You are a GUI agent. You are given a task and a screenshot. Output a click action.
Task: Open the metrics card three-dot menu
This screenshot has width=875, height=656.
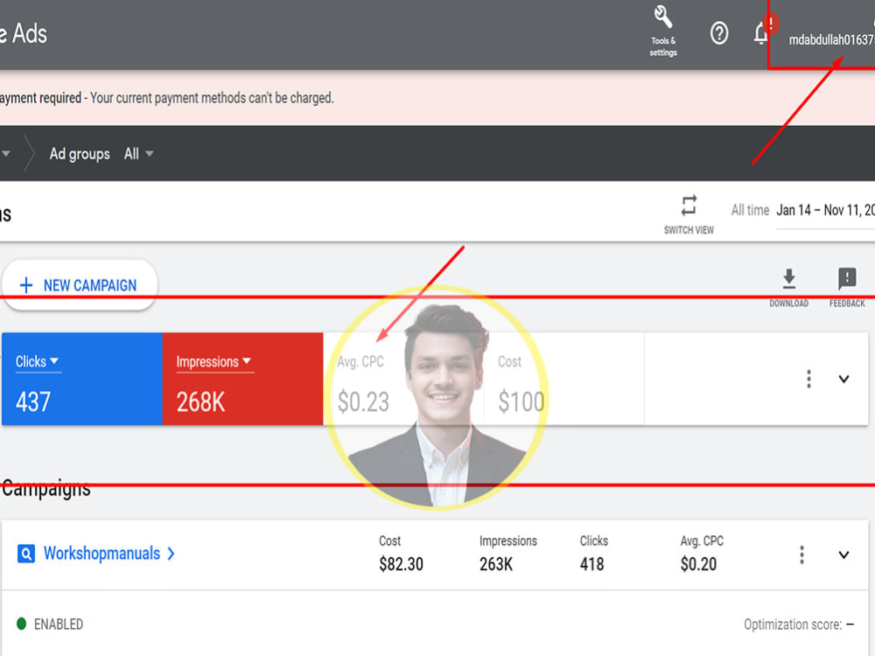coord(808,380)
